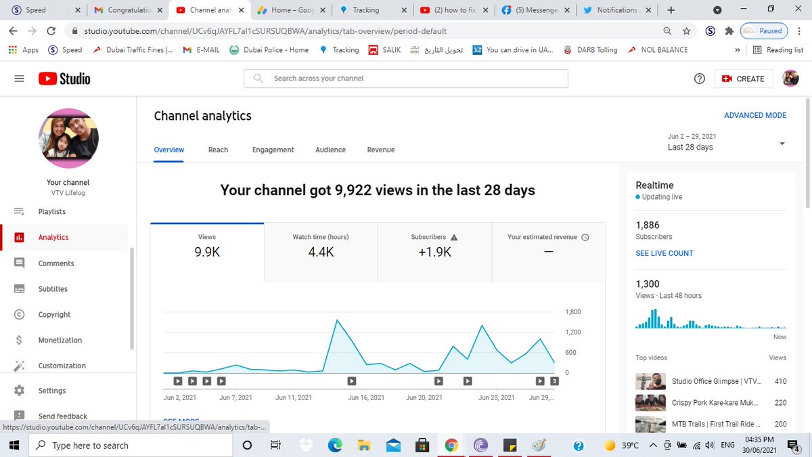812x457 pixels.
Task: Click the search across your channel field
Action: [x=406, y=79]
